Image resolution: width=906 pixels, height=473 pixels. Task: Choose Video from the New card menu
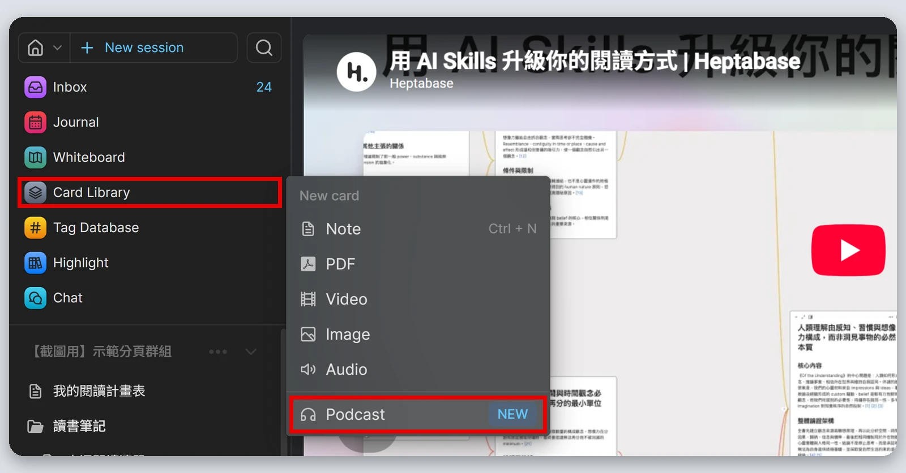tap(418, 299)
